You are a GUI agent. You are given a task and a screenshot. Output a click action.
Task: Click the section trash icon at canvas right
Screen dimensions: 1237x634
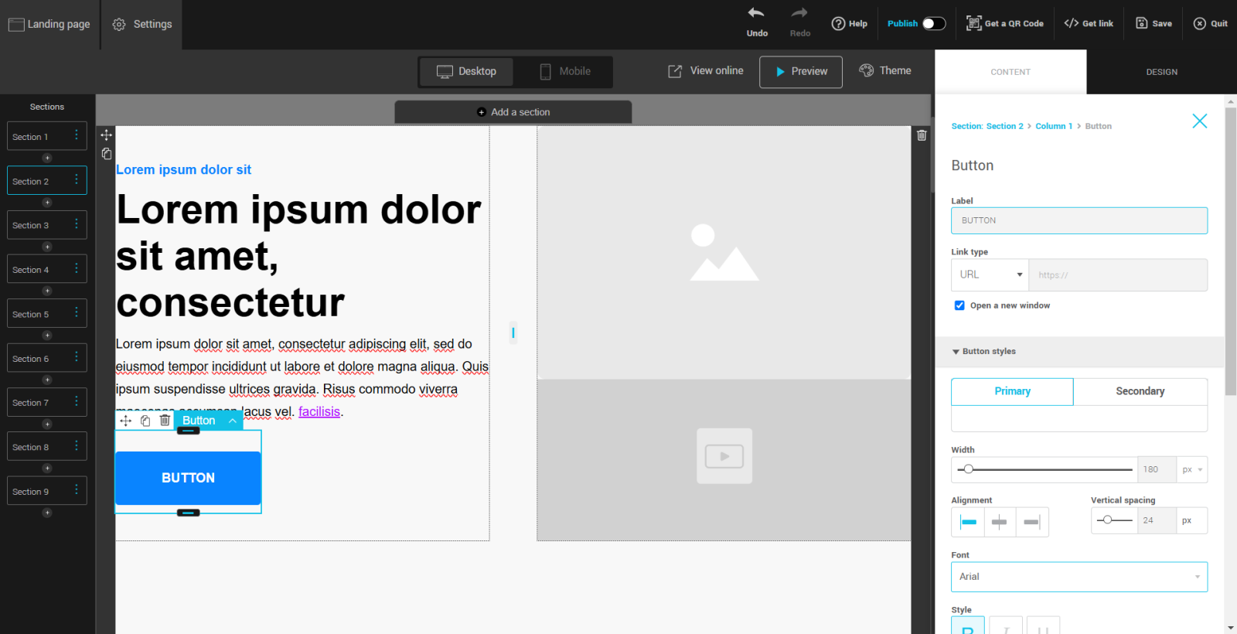pyautogui.click(x=922, y=135)
